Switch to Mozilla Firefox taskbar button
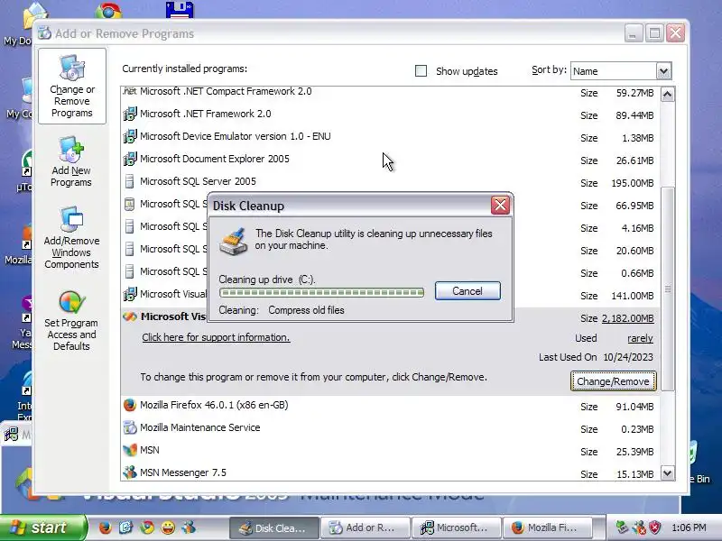Screen dimensions: 722x541 [547, 527]
